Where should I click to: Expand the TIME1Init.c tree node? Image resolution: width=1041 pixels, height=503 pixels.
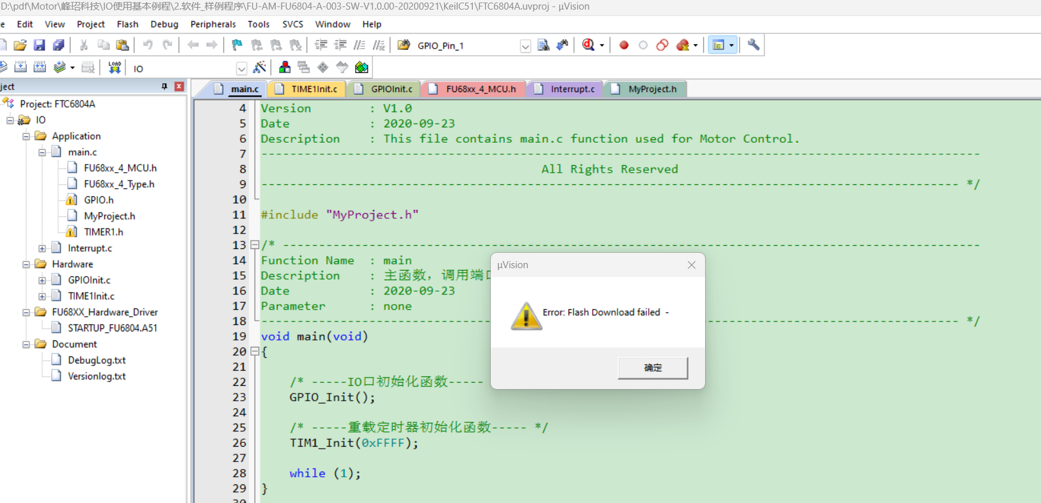[42, 296]
